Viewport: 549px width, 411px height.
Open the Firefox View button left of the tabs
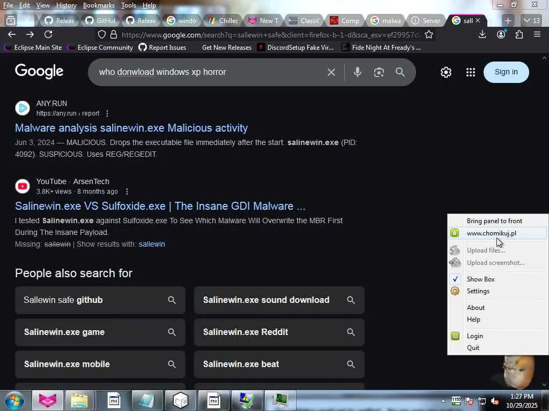click(11, 21)
